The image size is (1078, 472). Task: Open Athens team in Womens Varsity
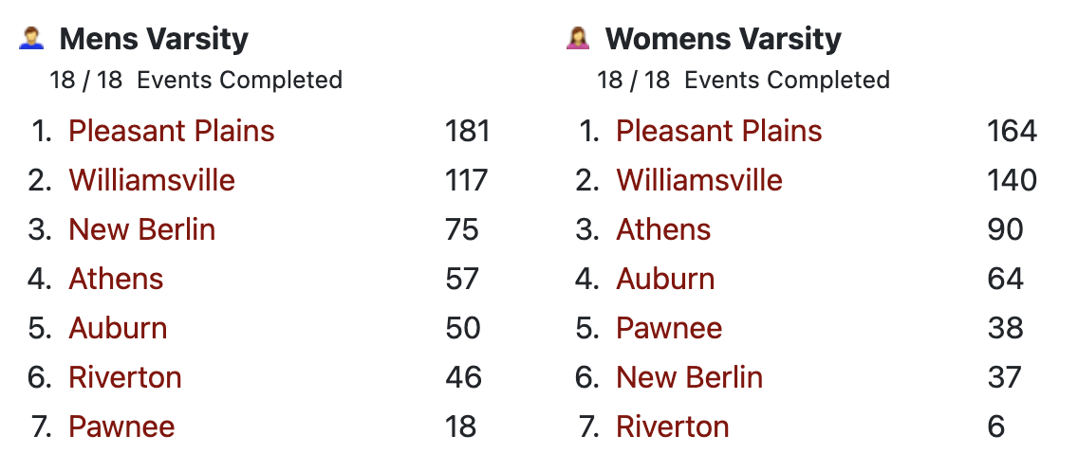(x=663, y=229)
